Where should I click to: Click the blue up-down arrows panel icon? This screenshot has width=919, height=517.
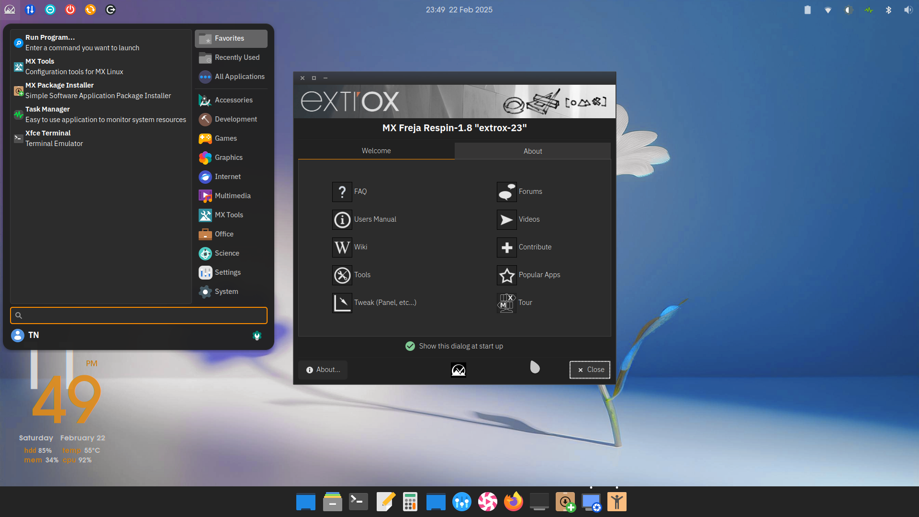tap(30, 10)
